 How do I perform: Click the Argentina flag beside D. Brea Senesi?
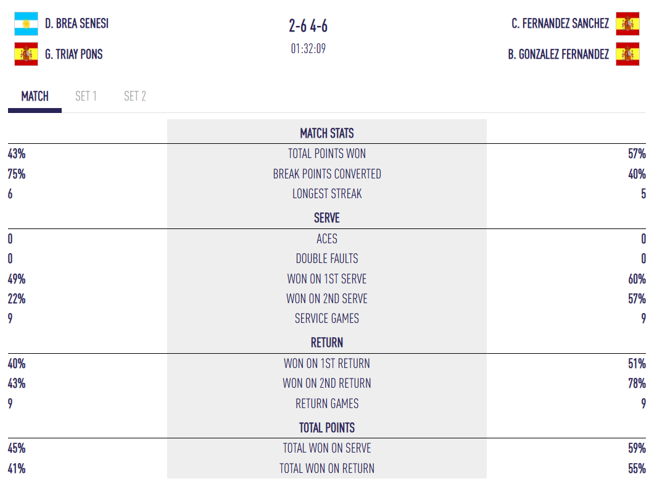[x=26, y=24]
